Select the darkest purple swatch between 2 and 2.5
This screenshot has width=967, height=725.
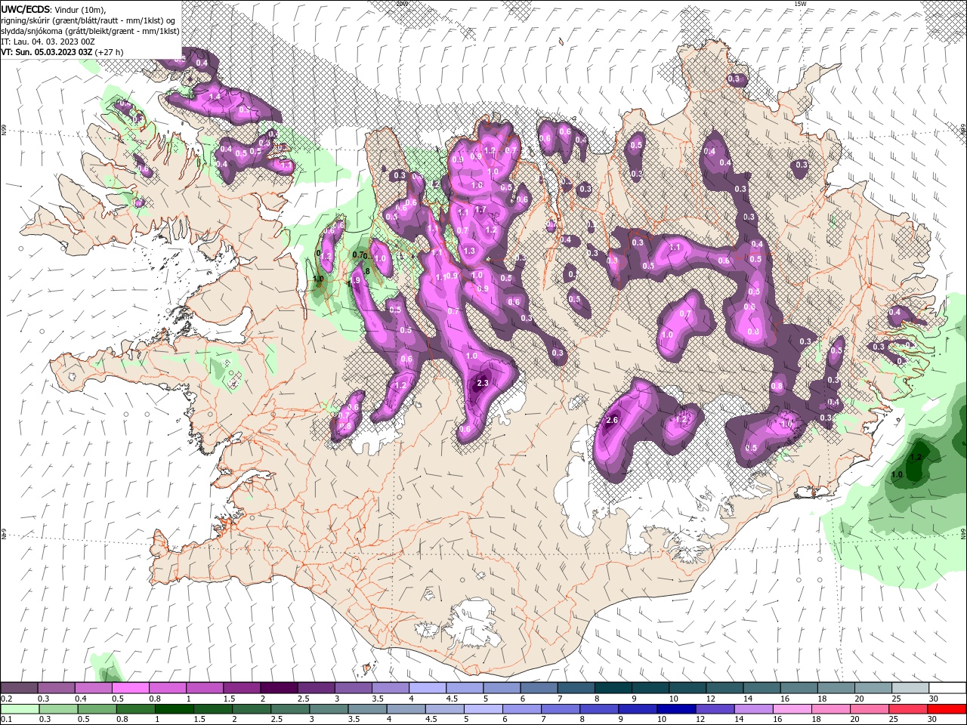pyautogui.click(x=278, y=689)
